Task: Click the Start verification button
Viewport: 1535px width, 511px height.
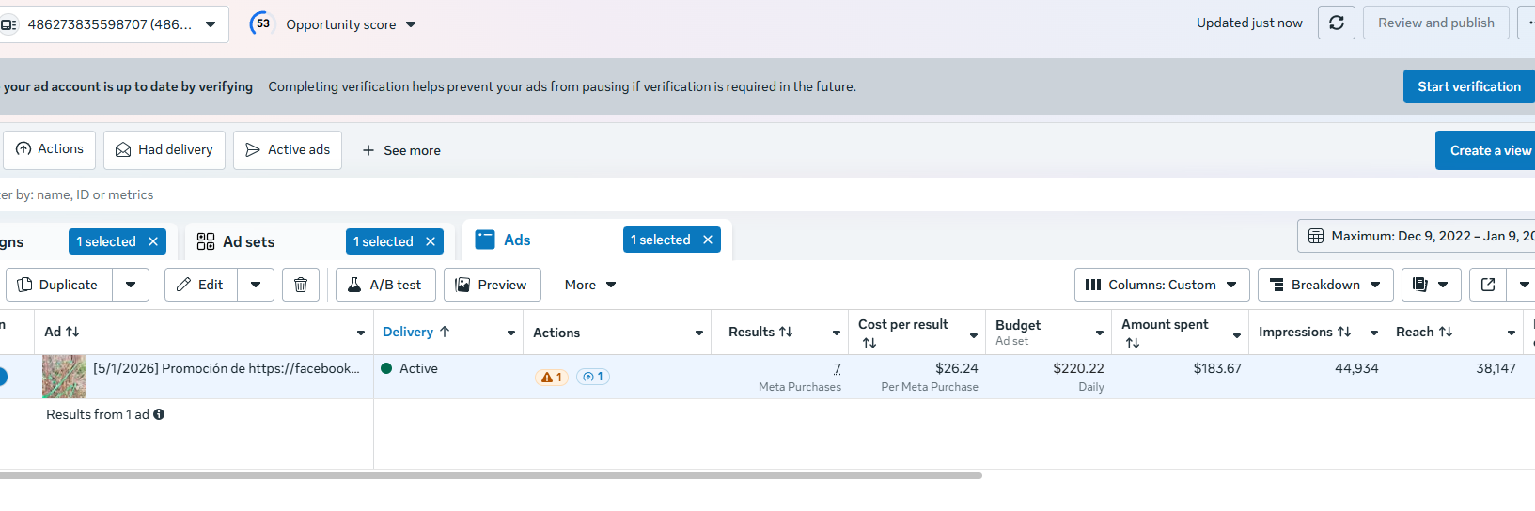Action: [x=1468, y=86]
